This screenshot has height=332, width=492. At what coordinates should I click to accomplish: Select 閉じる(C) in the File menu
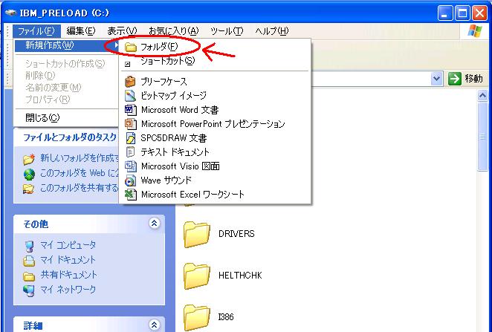pyautogui.click(x=42, y=117)
